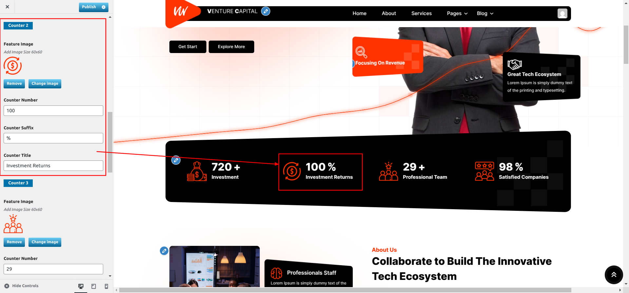Open the About menu item
This screenshot has width=629, height=293.
[x=389, y=13]
